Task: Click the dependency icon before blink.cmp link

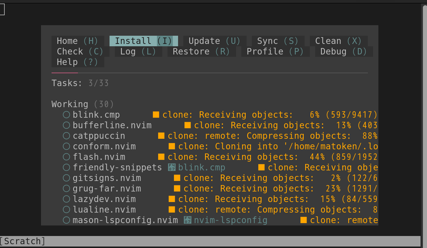Action: click(x=172, y=167)
